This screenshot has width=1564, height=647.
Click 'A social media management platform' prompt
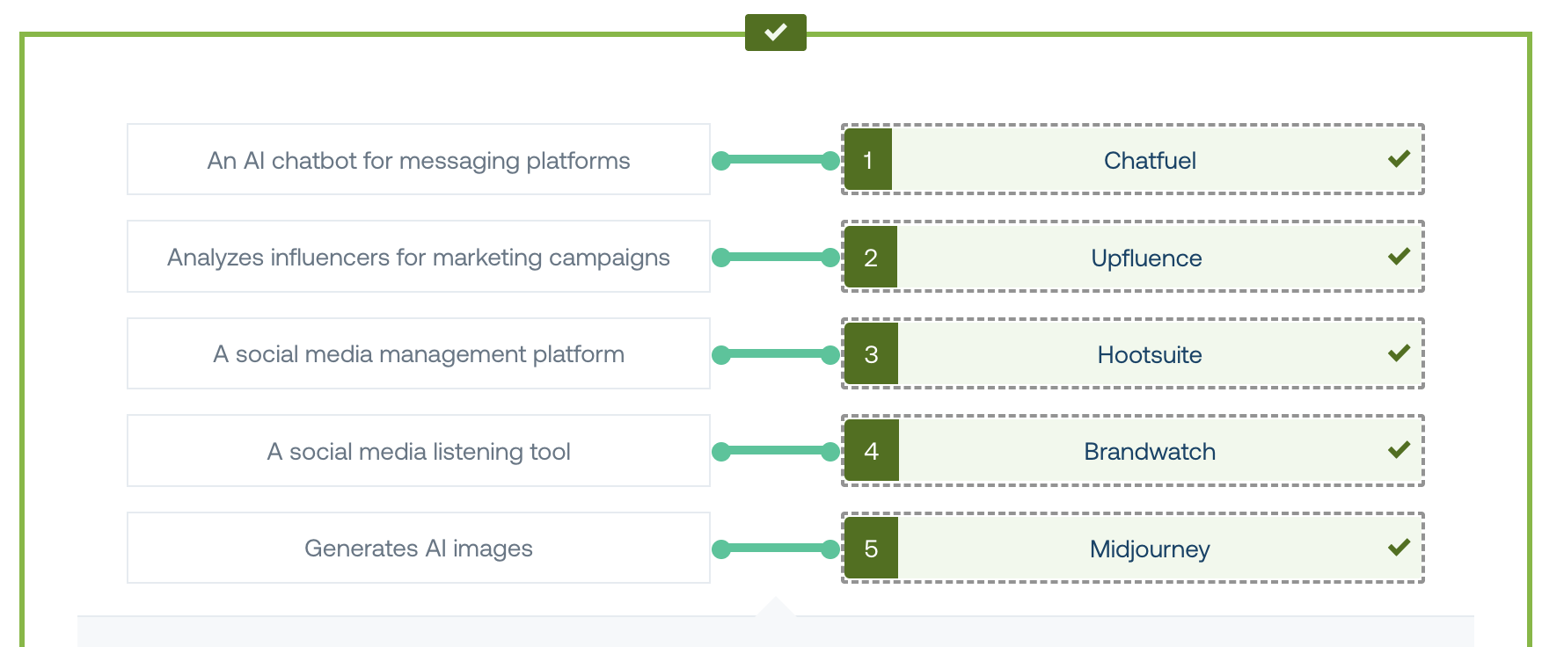click(419, 353)
